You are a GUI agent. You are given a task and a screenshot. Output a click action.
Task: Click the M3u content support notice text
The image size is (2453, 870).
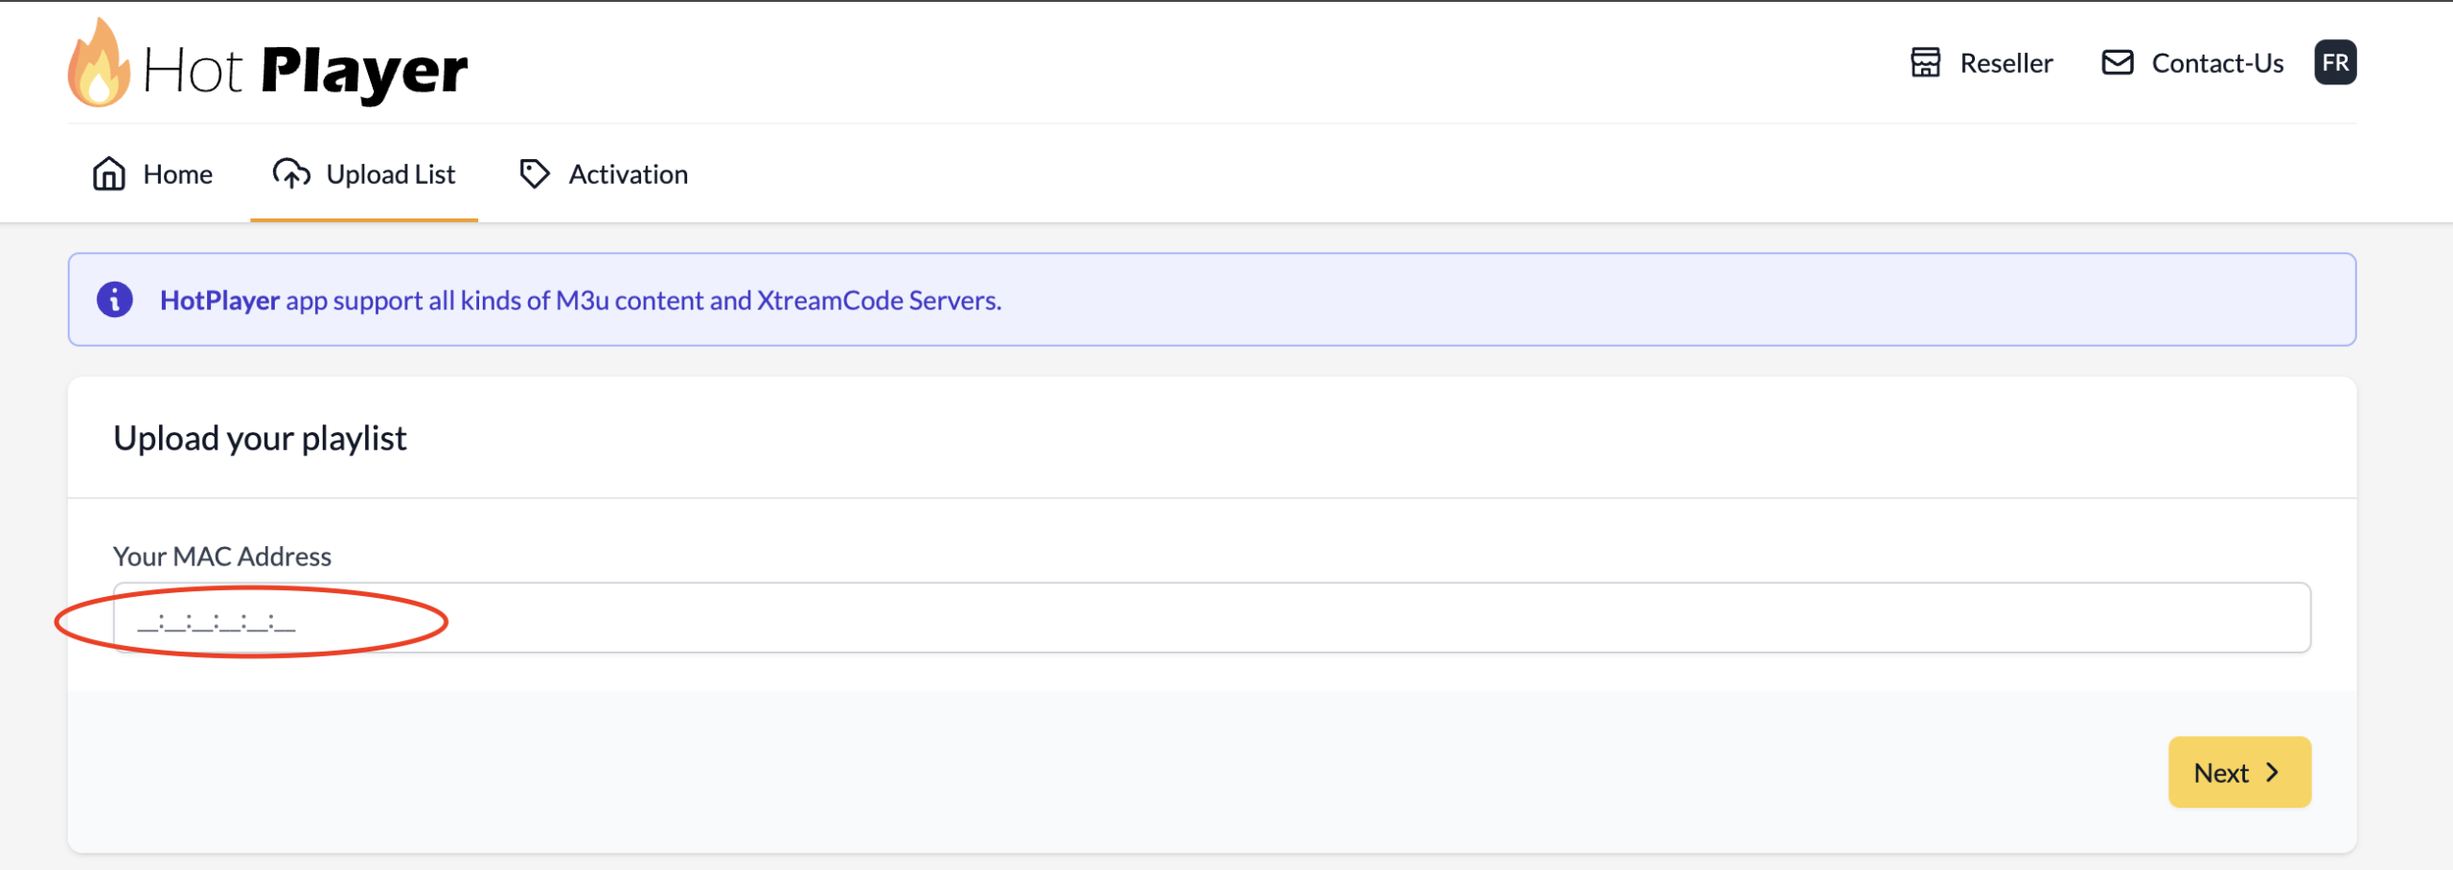tap(581, 300)
